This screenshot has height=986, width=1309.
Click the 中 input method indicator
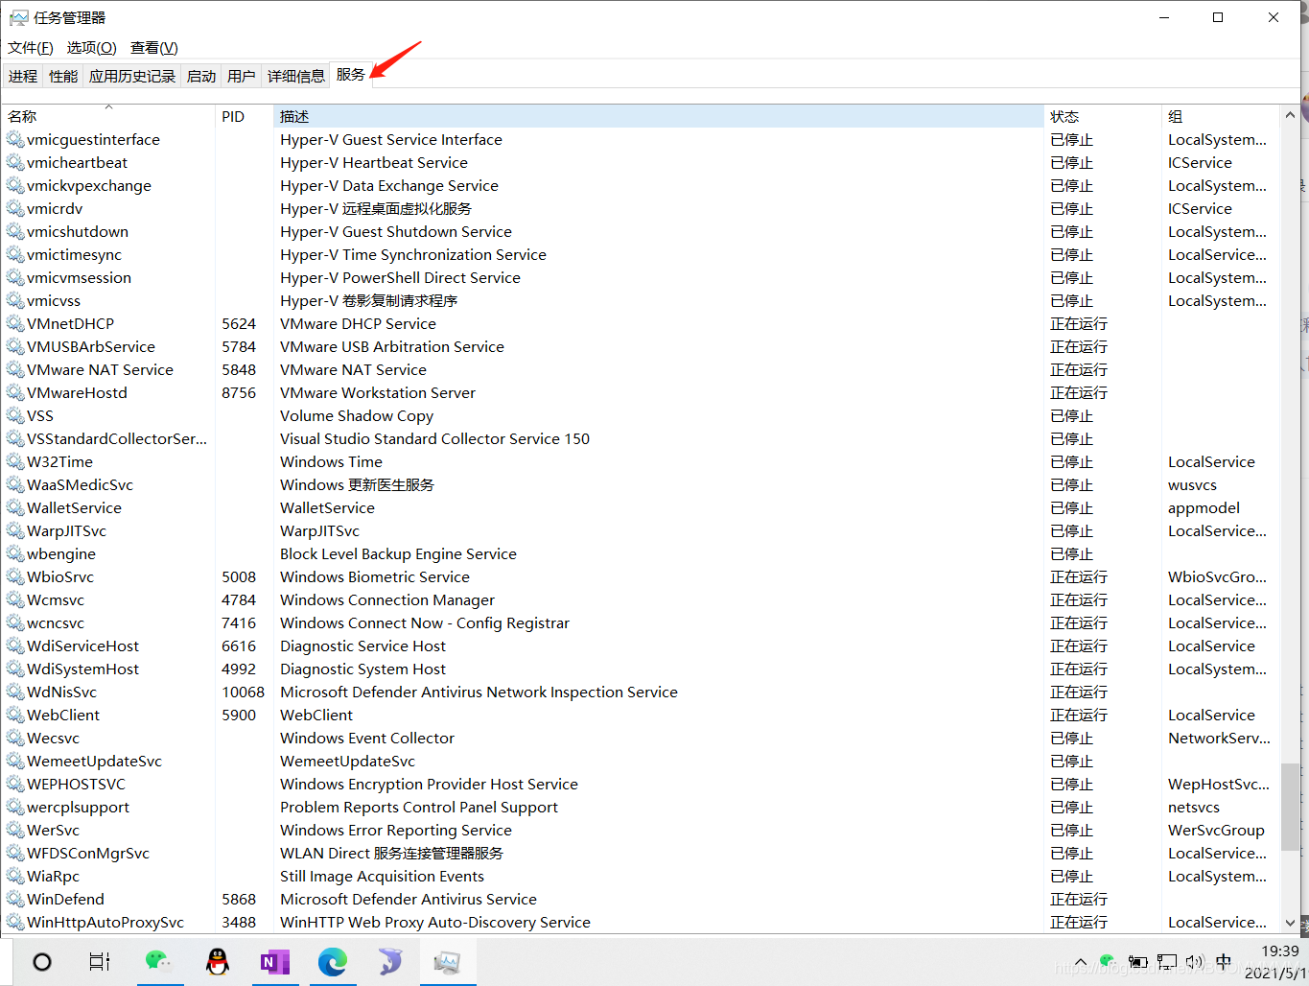[x=1224, y=961]
